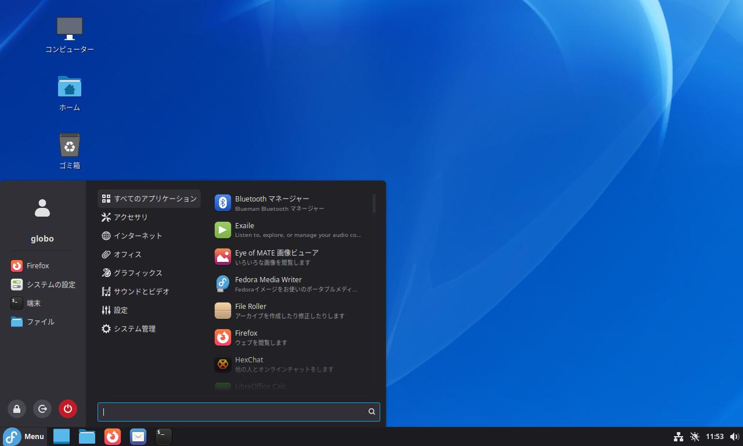Click the lock screen button
Viewport: 743px width, 446px height.
coord(17,409)
